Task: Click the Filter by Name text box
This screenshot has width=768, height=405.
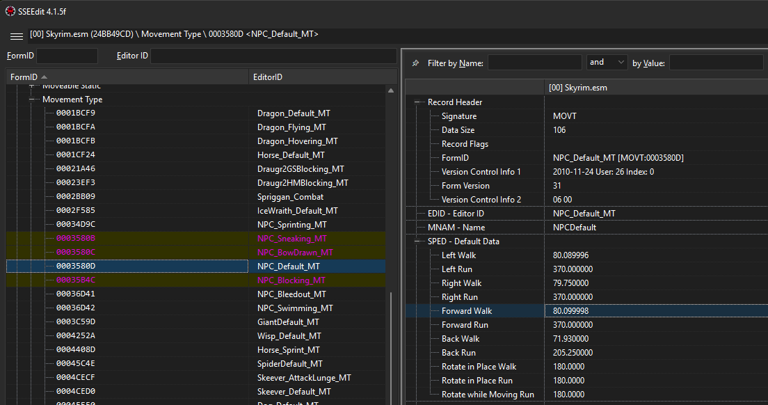Action: pos(534,63)
